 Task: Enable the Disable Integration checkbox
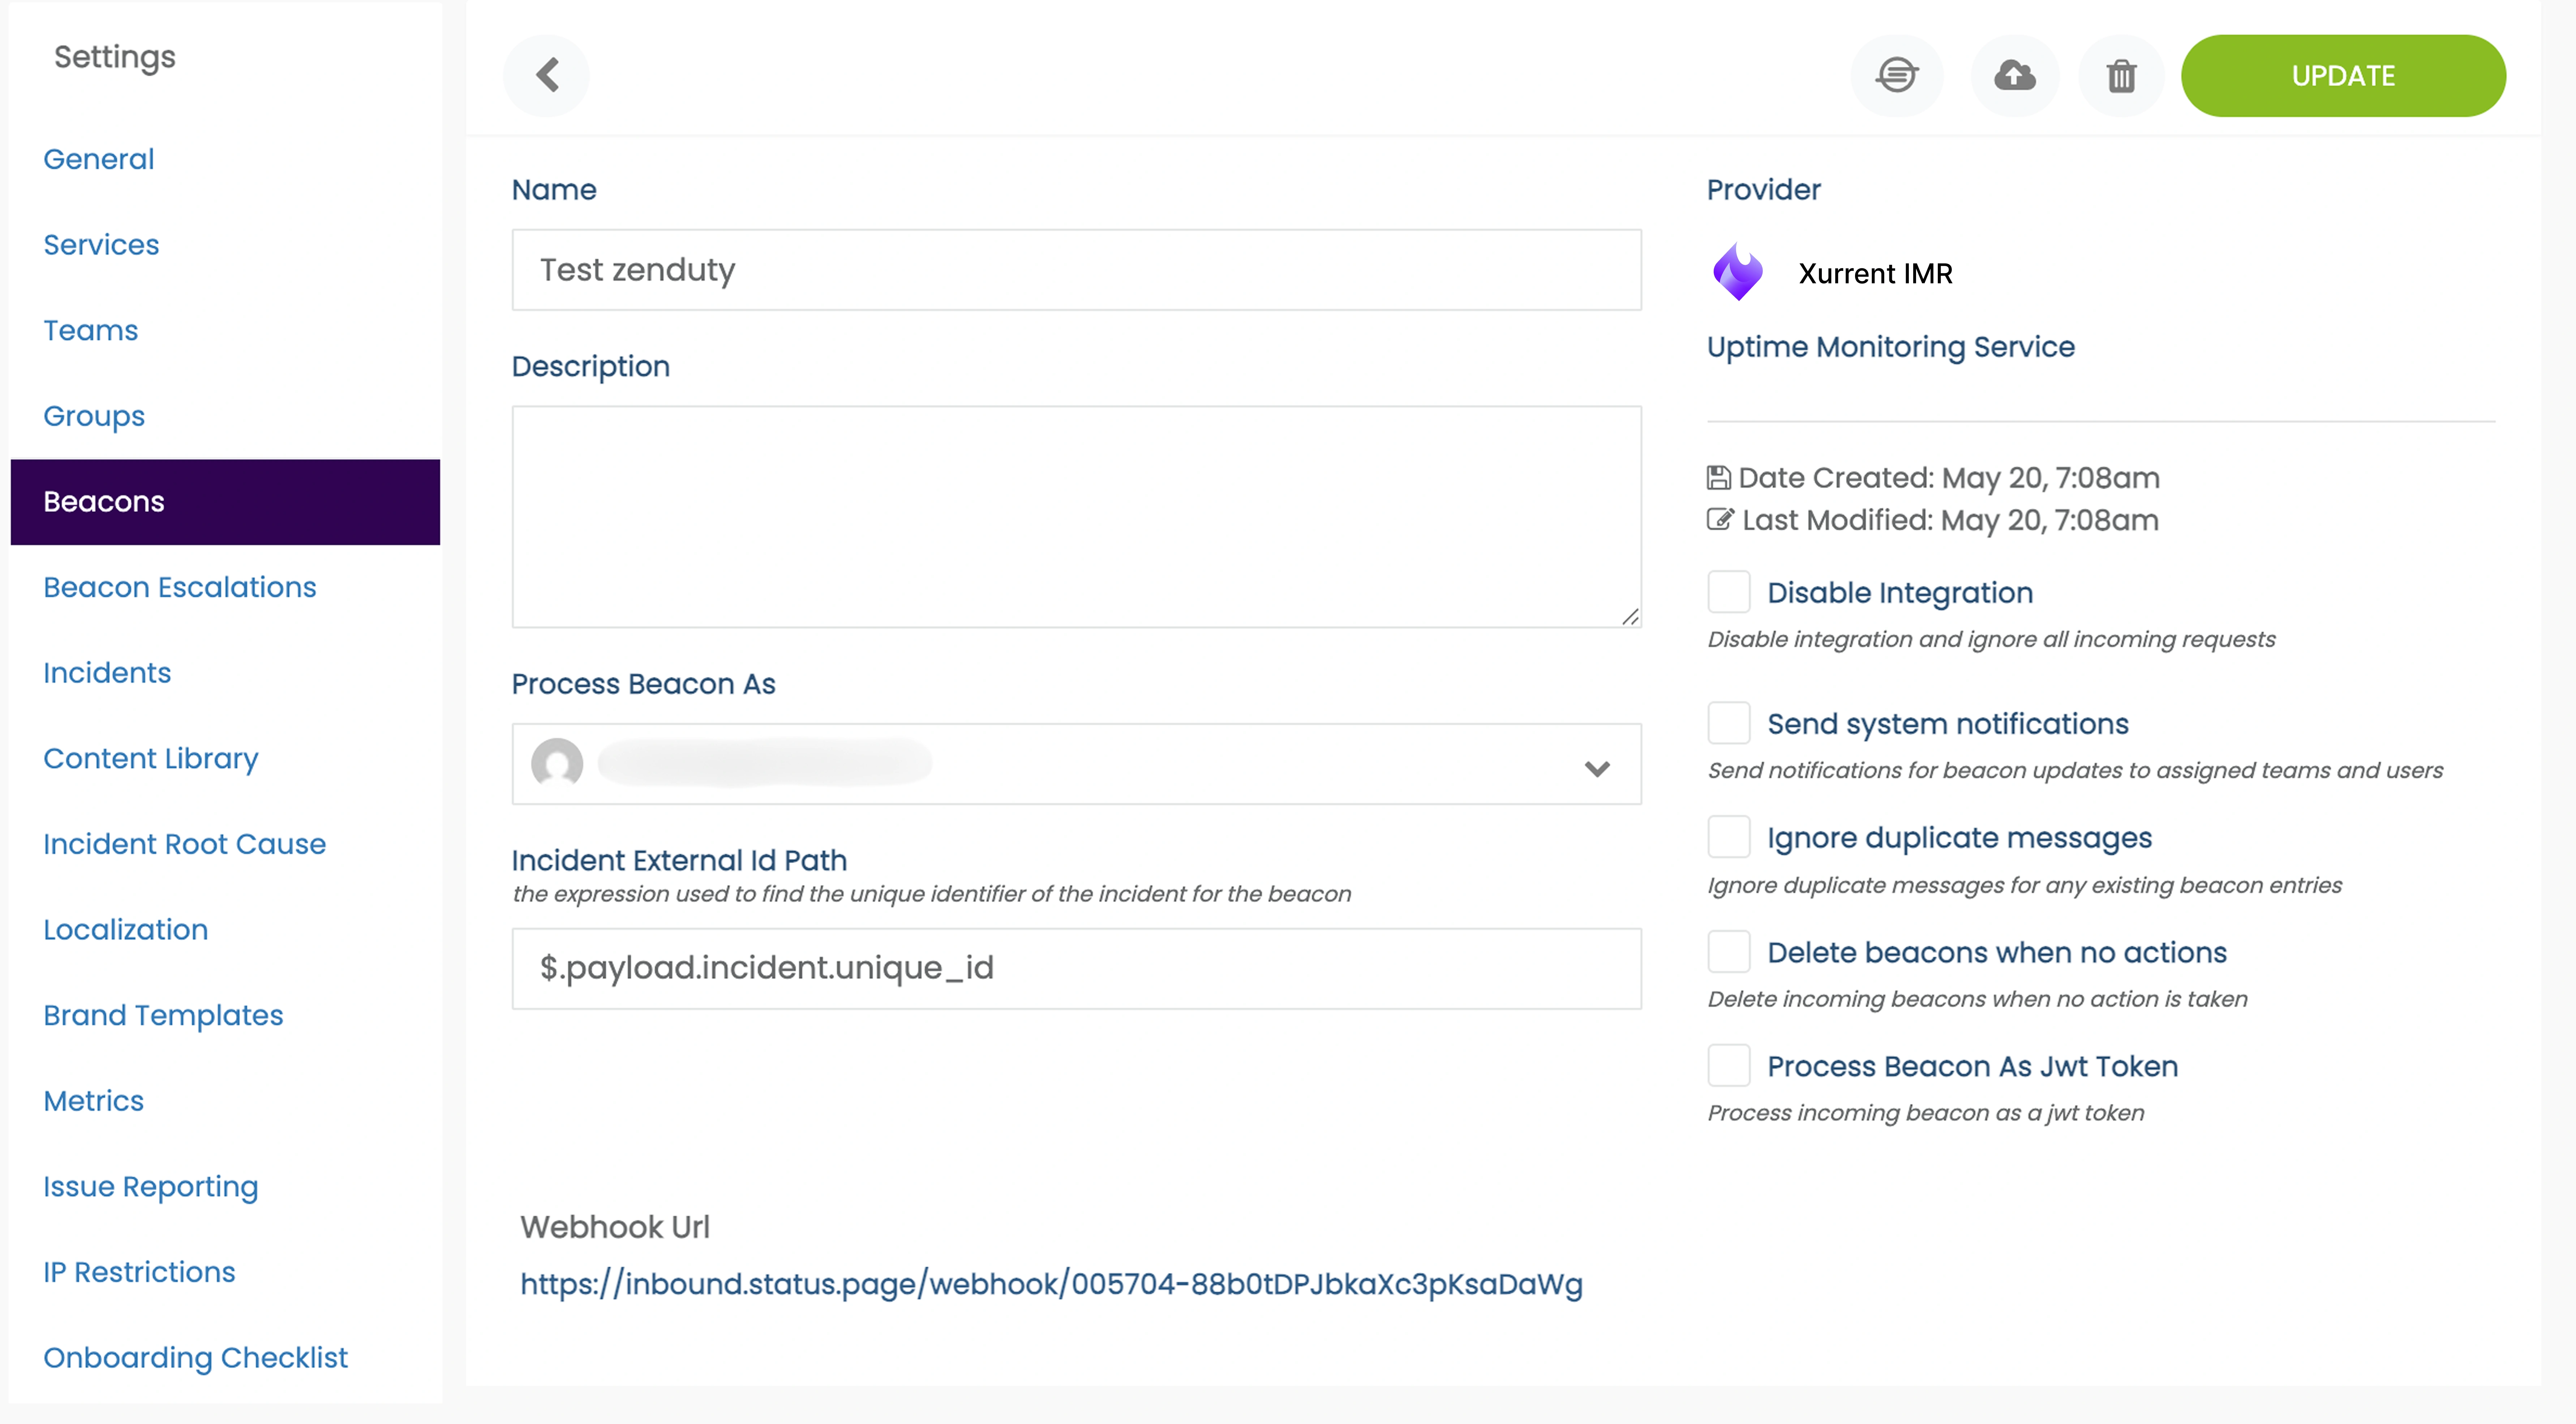[1728, 592]
